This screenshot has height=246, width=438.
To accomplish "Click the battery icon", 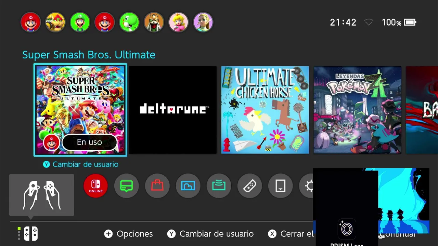I will (x=410, y=23).
